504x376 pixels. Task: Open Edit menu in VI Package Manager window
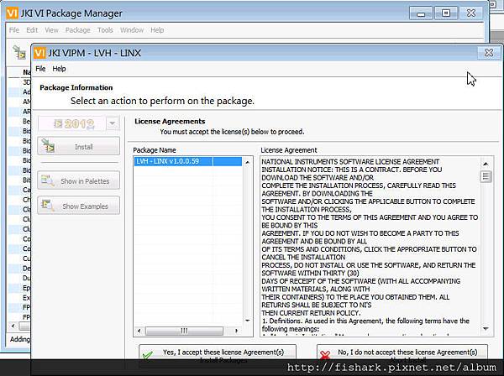pos(32,30)
